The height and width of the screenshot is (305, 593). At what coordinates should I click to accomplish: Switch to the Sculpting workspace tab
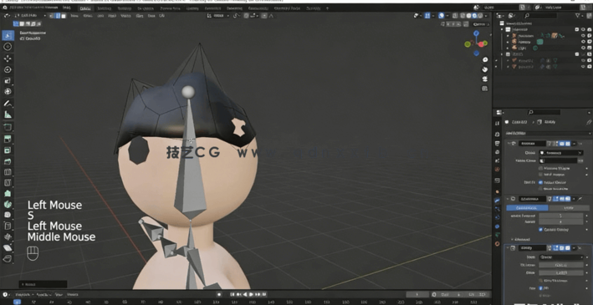click(x=125, y=8)
